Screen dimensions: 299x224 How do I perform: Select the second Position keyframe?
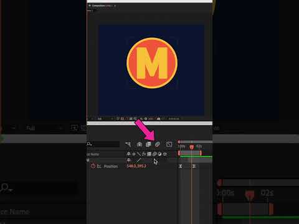[x=194, y=166]
